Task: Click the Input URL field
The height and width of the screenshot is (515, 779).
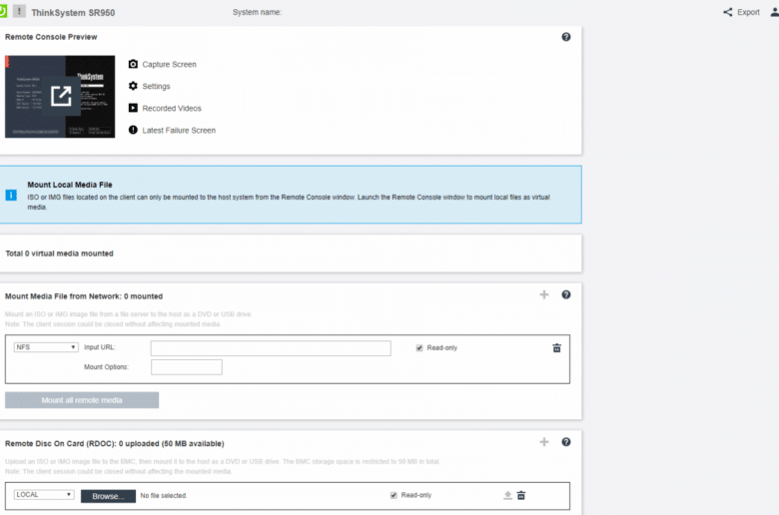Action: click(271, 348)
